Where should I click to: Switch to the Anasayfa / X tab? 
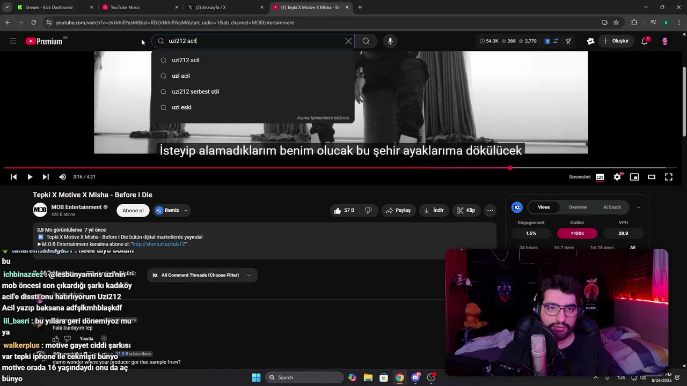click(x=225, y=8)
